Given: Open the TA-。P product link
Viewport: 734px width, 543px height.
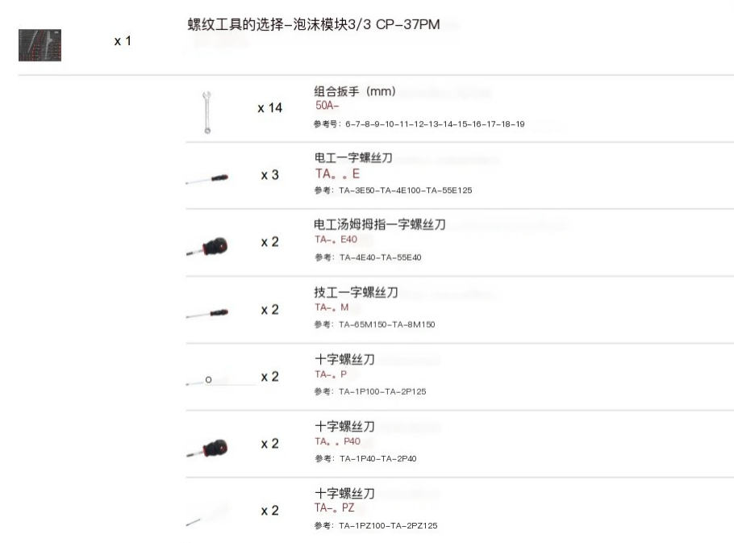Looking at the screenshot, I should coord(331,374).
